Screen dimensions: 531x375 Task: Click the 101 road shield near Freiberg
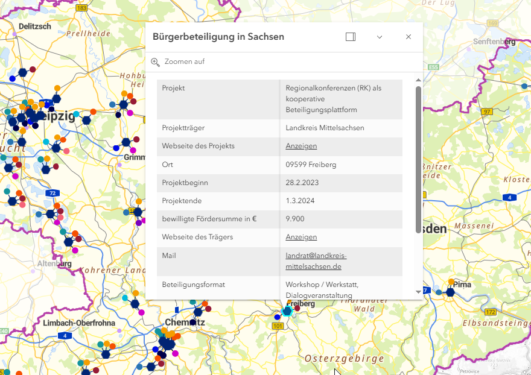pos(277,324)
